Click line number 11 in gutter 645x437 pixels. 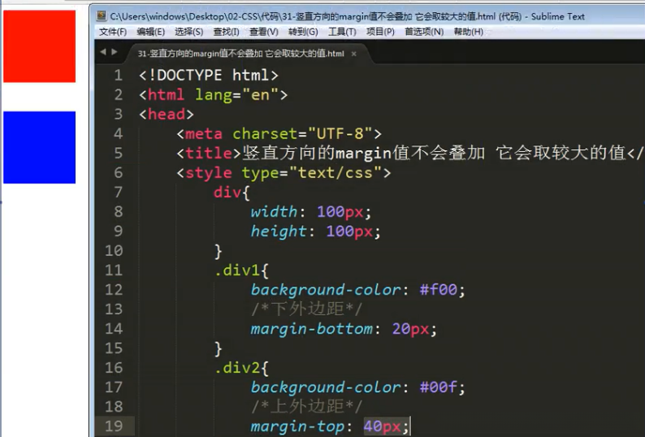[114, 270]
